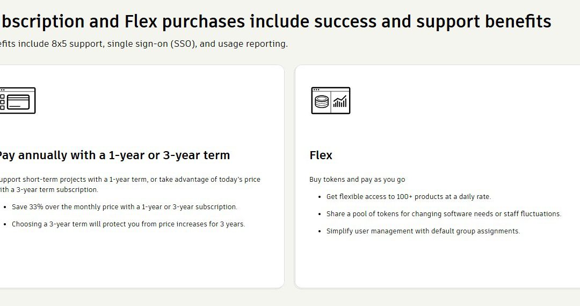Image resolution: width=580 pixels, height=306 pixels.
Task: Select the "Flex" card heading
Action: pos(321,155)
